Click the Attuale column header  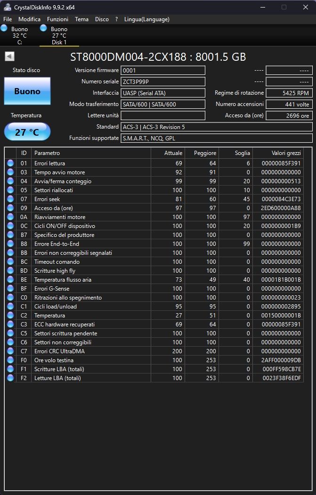168,153
